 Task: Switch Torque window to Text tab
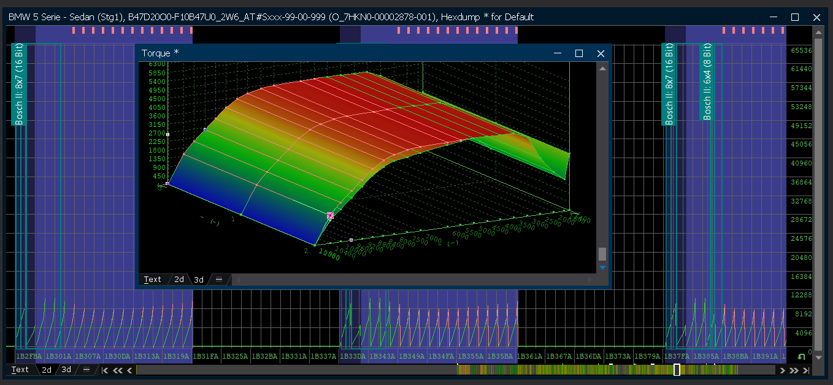[152, 280]
